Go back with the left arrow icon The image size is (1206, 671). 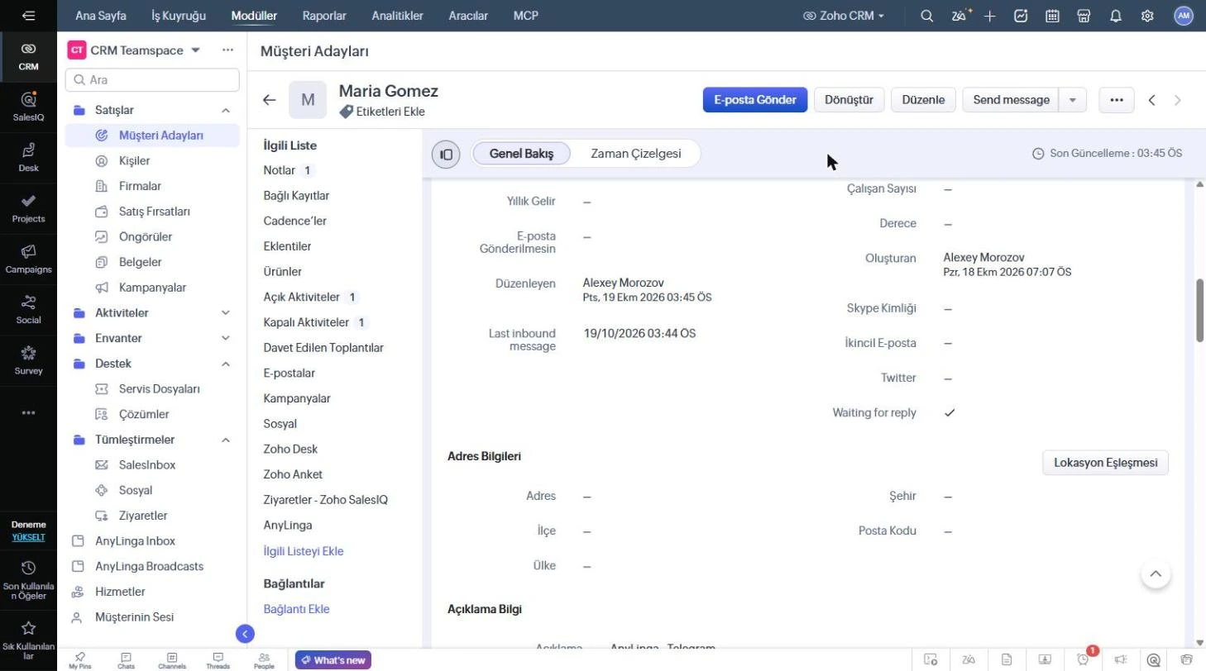[x=269, y=100]
